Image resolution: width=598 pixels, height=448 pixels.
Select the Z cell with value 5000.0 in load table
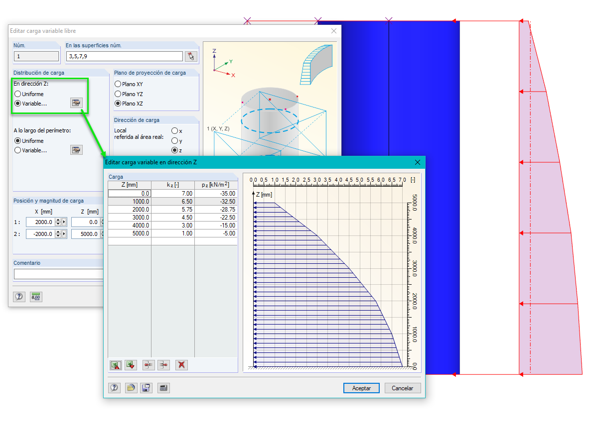tap(130, 233)
